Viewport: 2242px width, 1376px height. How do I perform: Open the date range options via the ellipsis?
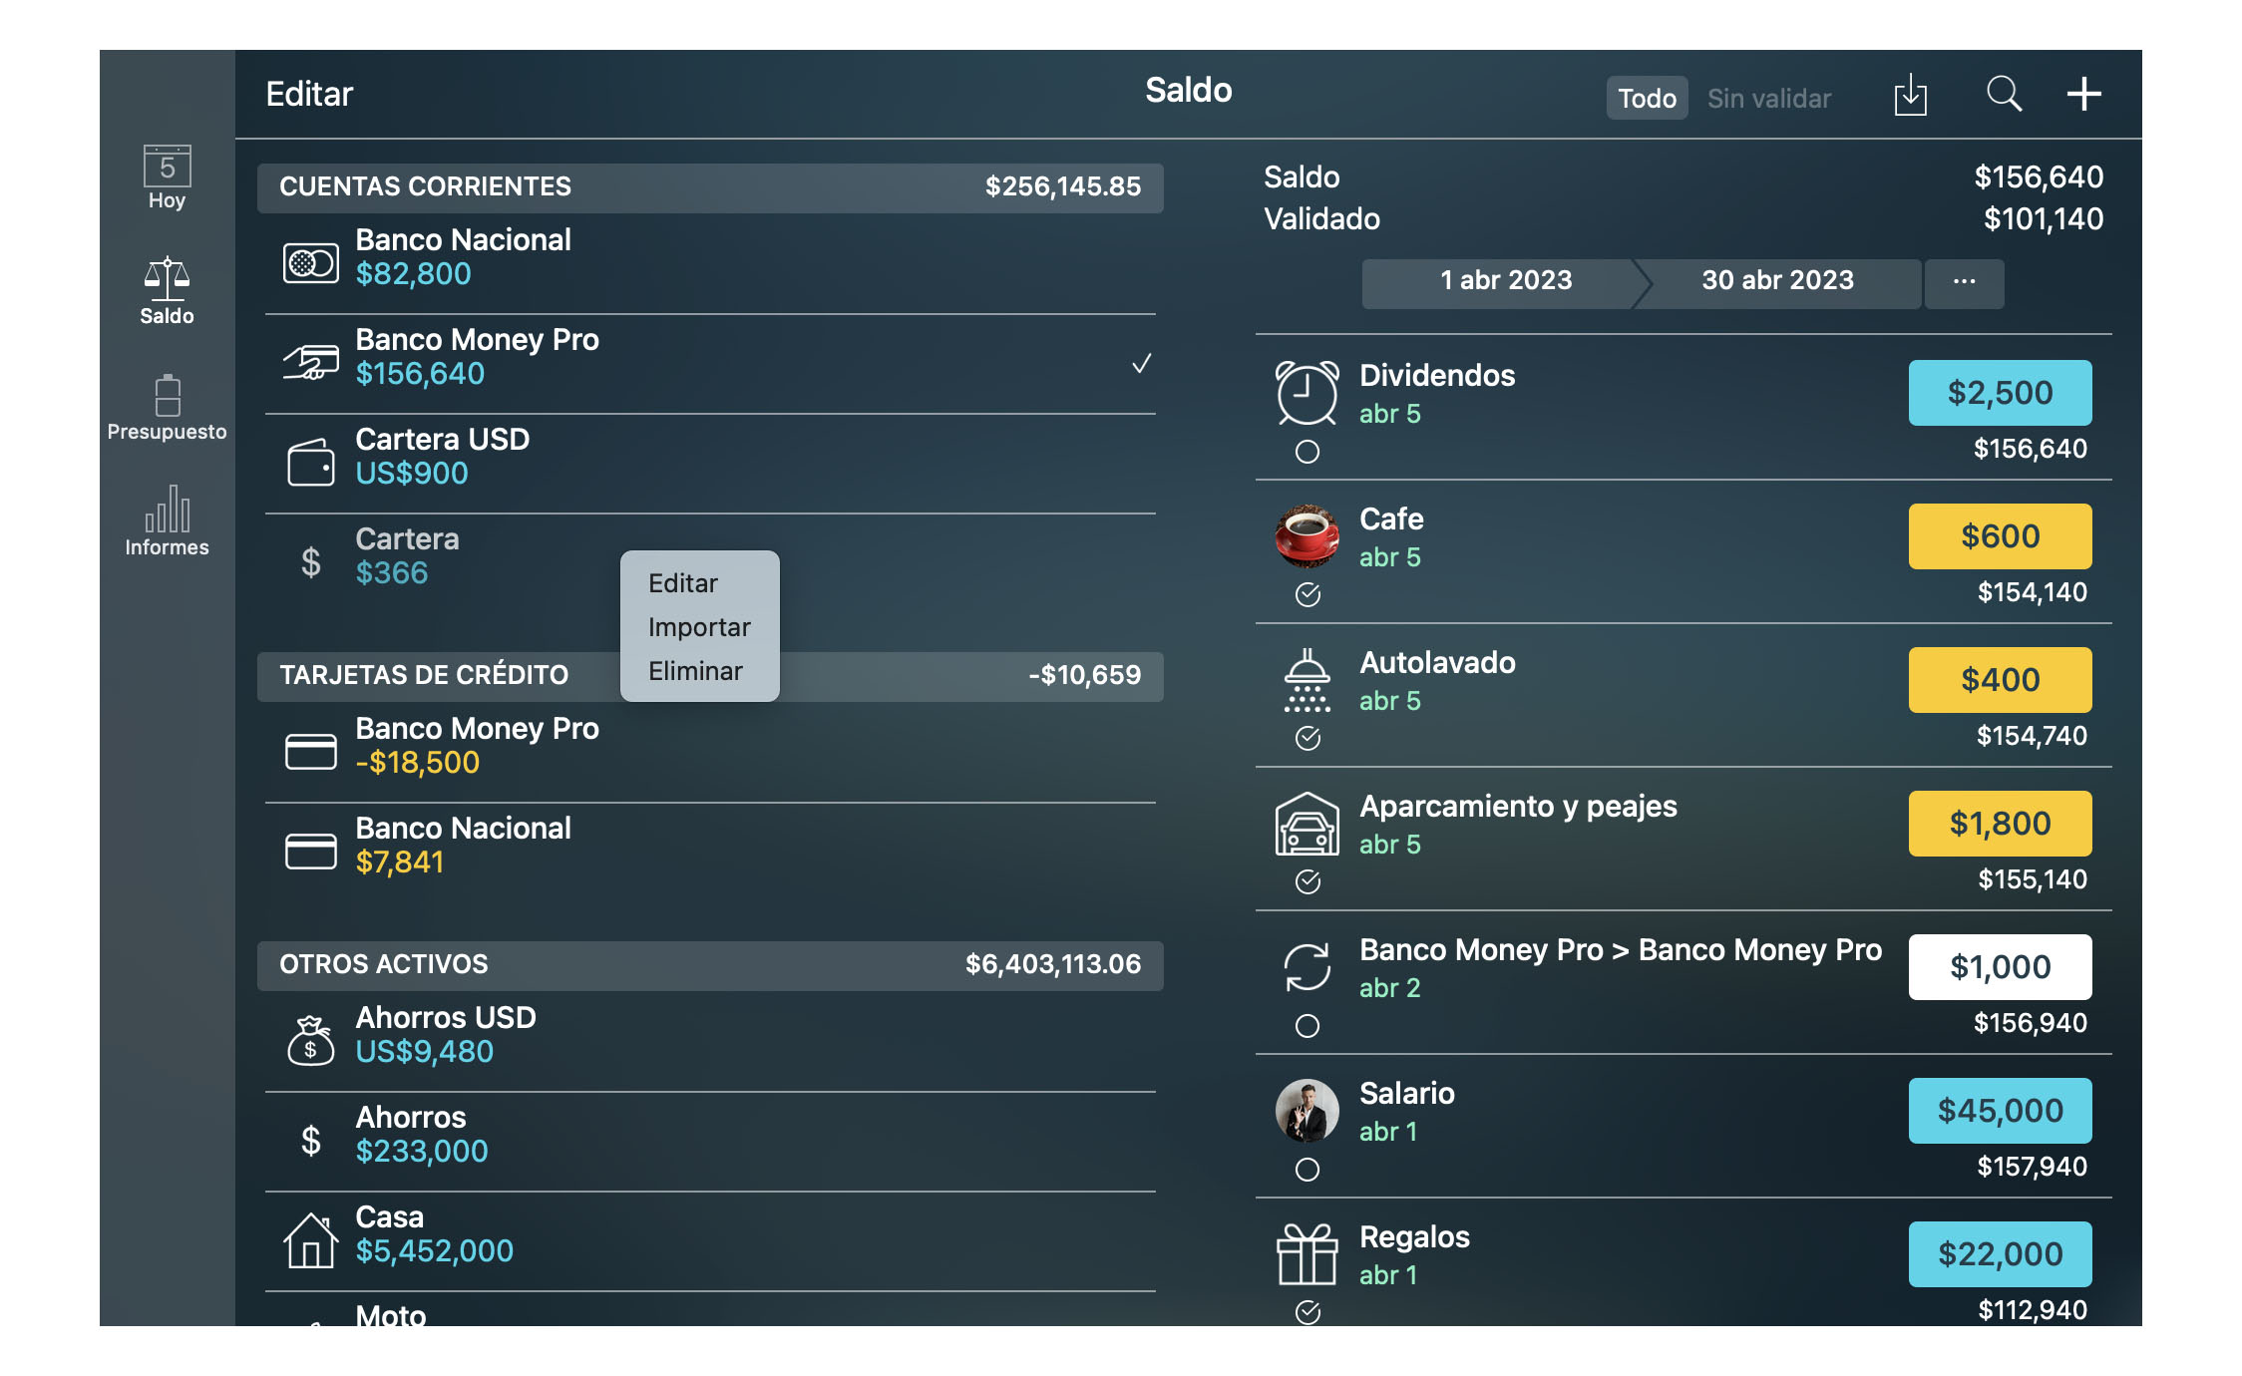1964,282
